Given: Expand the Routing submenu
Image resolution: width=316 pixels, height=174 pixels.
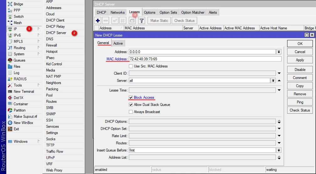Looking at the screenshot, I should [39, 47].
